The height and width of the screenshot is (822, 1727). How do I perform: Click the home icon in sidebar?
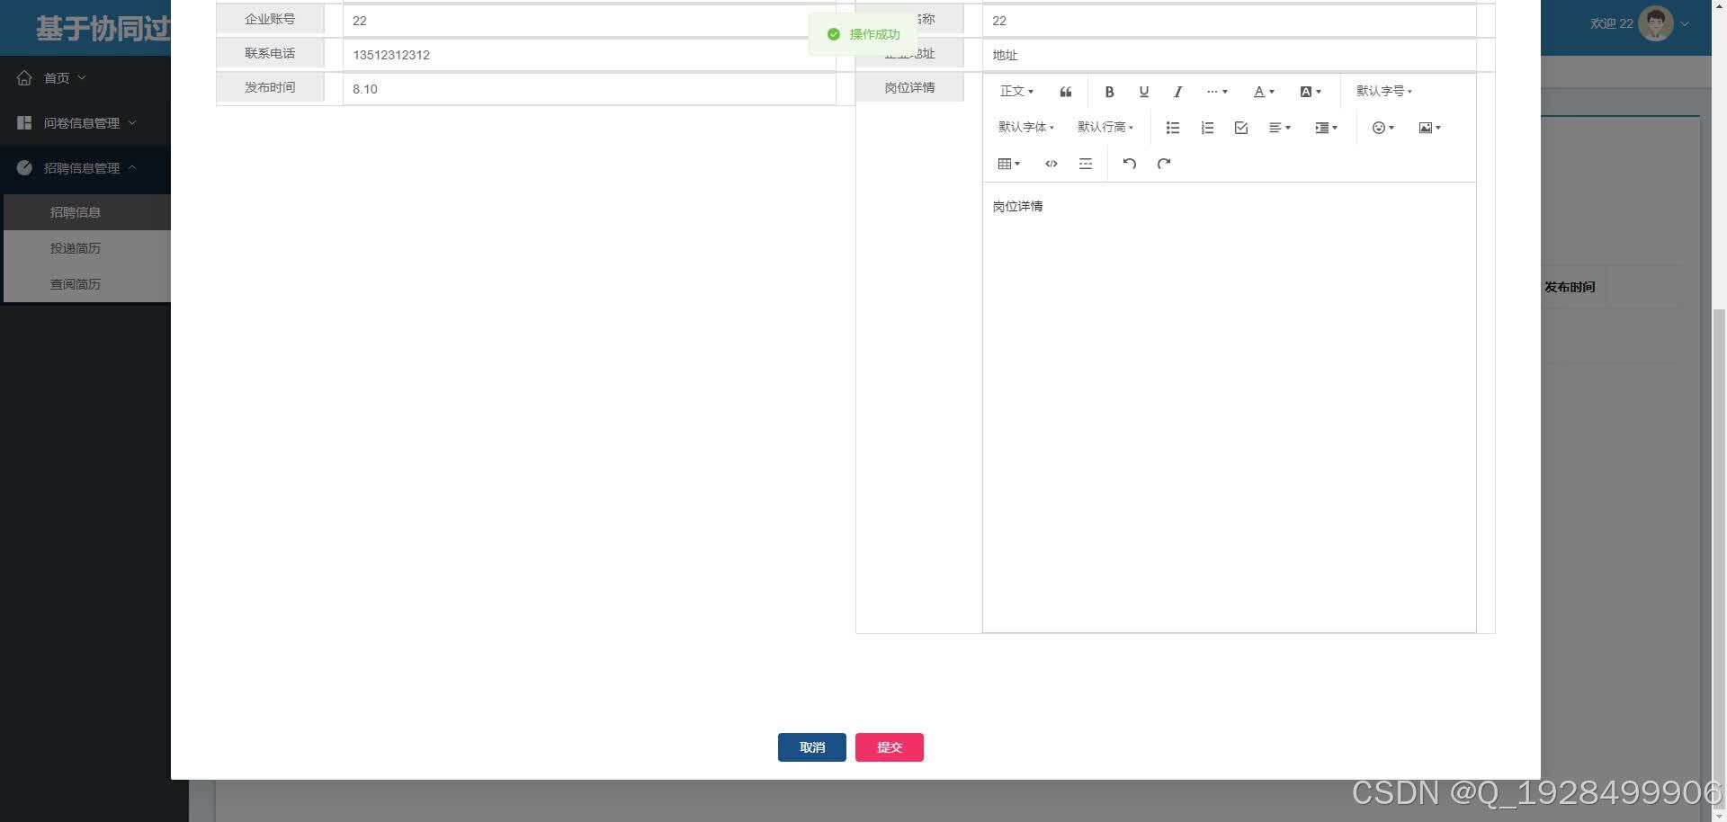(x=24, y=78)
